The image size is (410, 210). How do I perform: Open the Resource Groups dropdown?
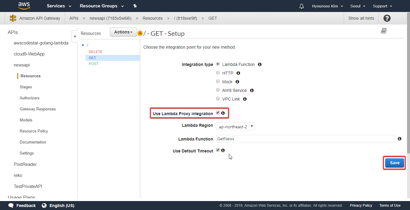click(x=102, y=6)
